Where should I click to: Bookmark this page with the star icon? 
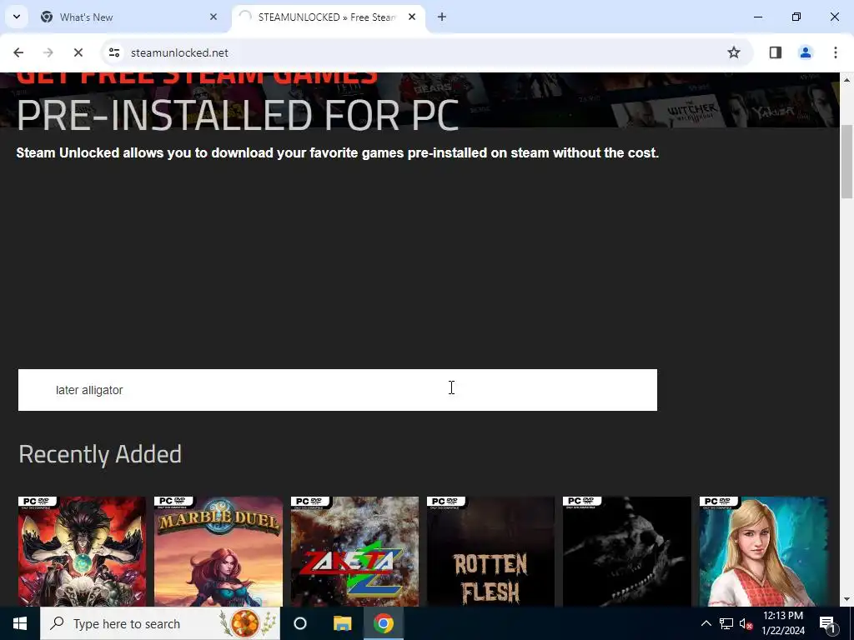click(734, 52)
